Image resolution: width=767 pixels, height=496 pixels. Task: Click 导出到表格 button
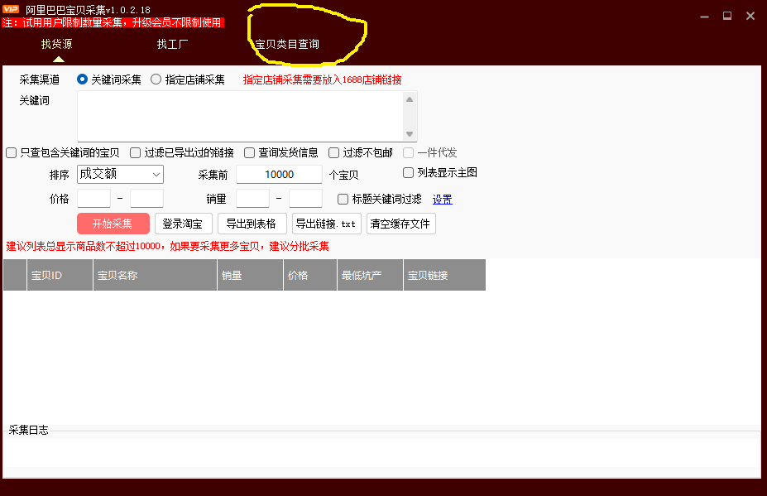click(252, 224)
